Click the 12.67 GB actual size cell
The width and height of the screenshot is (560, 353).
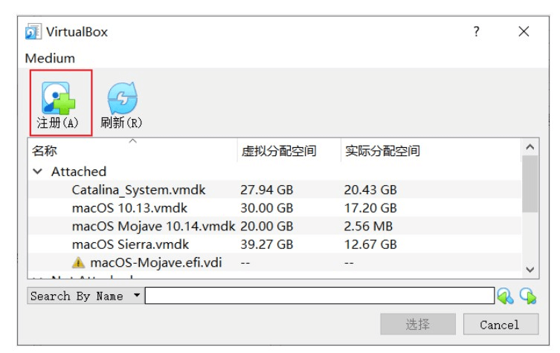[x=370, y=244]
